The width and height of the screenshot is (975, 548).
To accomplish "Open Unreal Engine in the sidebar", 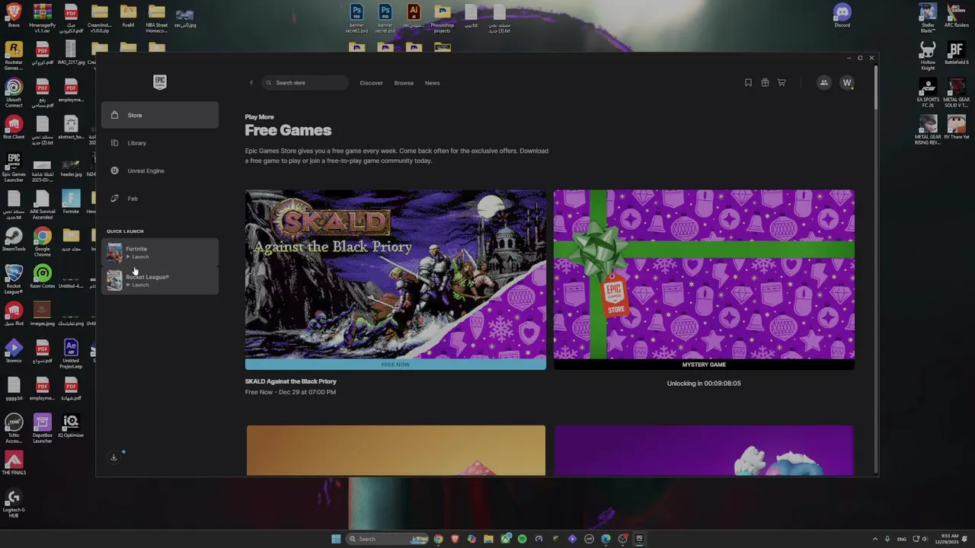I will (x=160, y=170).
